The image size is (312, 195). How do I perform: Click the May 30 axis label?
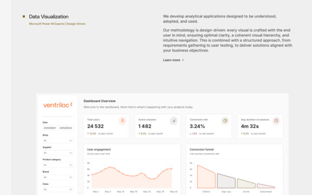(173, 192)
